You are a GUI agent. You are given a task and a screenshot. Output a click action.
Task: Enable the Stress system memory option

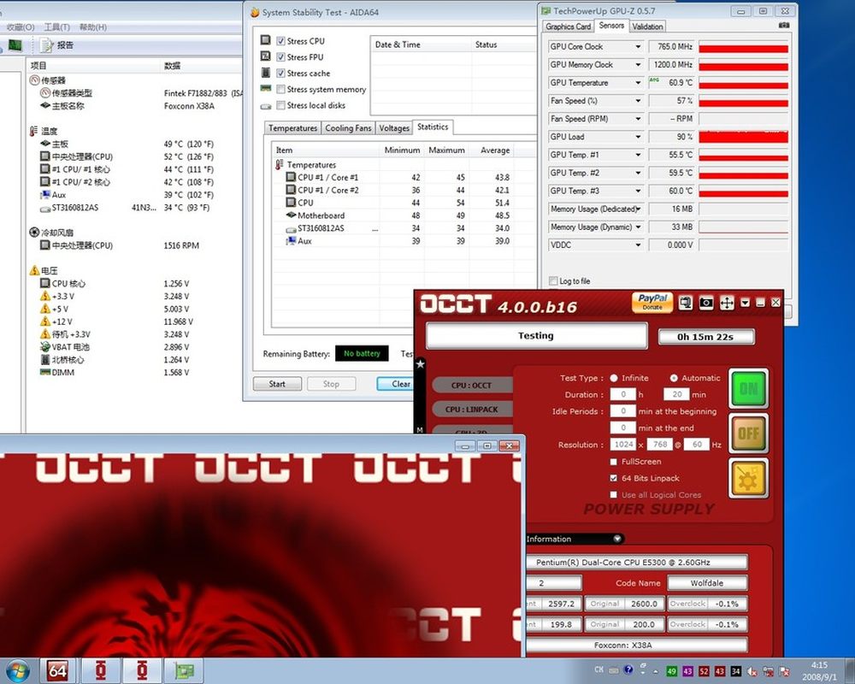coord(280,90)
